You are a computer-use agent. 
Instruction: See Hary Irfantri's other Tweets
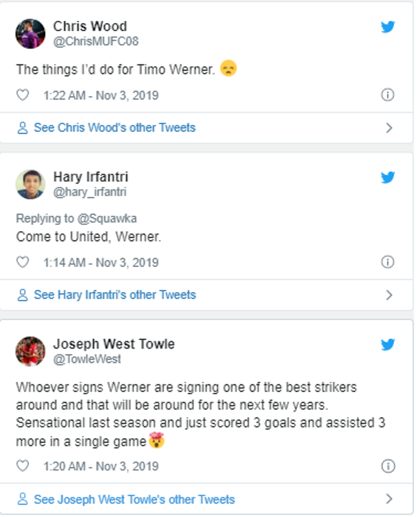coord(114,295)
